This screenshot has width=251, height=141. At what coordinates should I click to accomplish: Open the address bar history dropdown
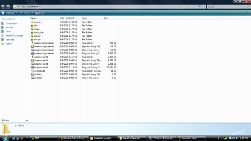tap(199, 7)
